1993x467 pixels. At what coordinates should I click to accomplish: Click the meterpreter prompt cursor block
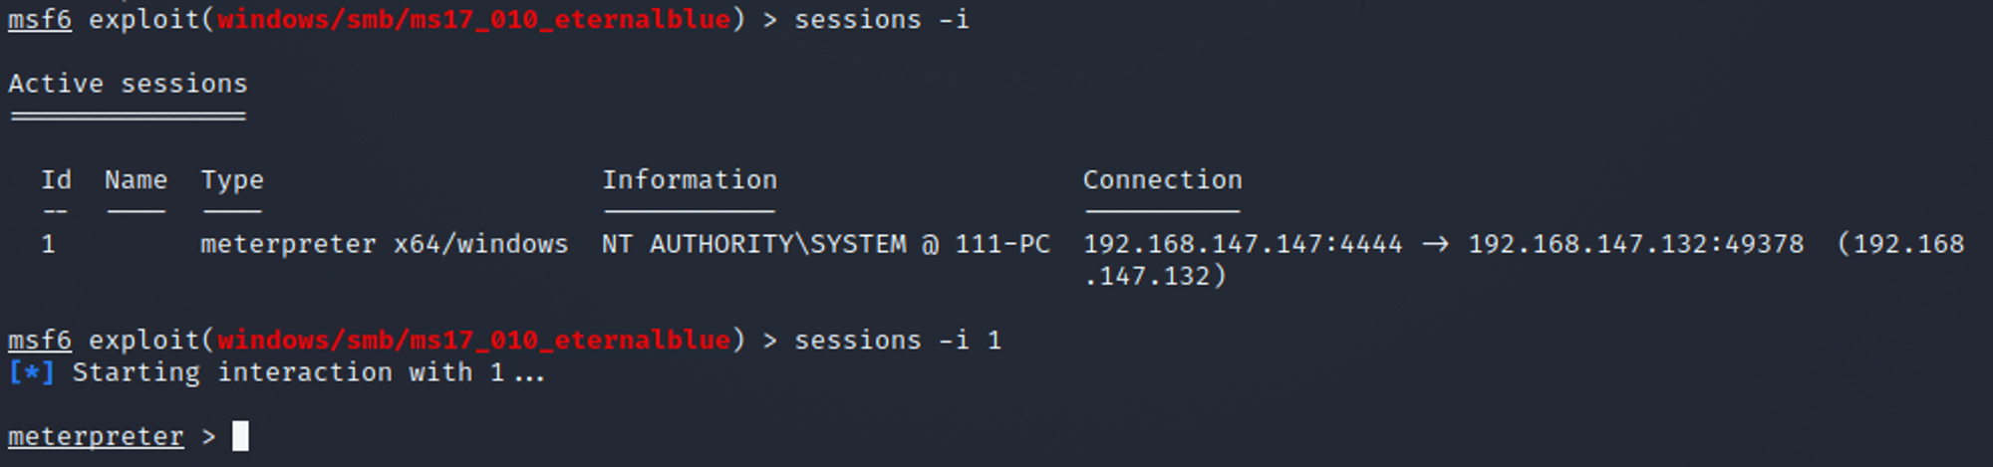(240, 436)
